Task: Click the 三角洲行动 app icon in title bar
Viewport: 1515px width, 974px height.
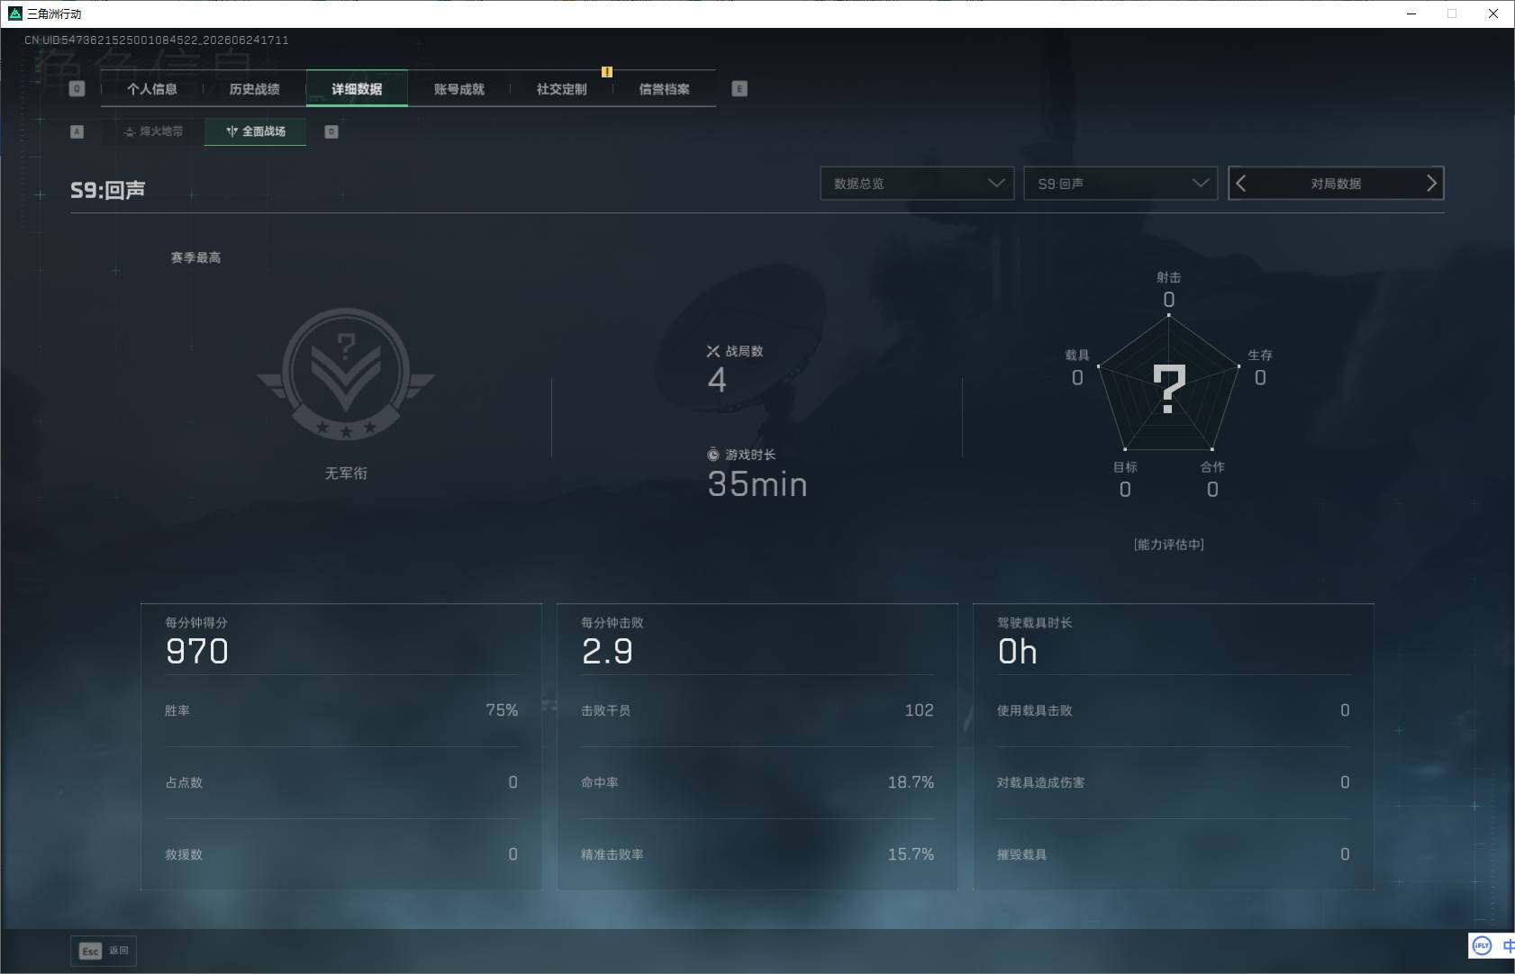Action: pyautogui.click(x=14, y=14)
